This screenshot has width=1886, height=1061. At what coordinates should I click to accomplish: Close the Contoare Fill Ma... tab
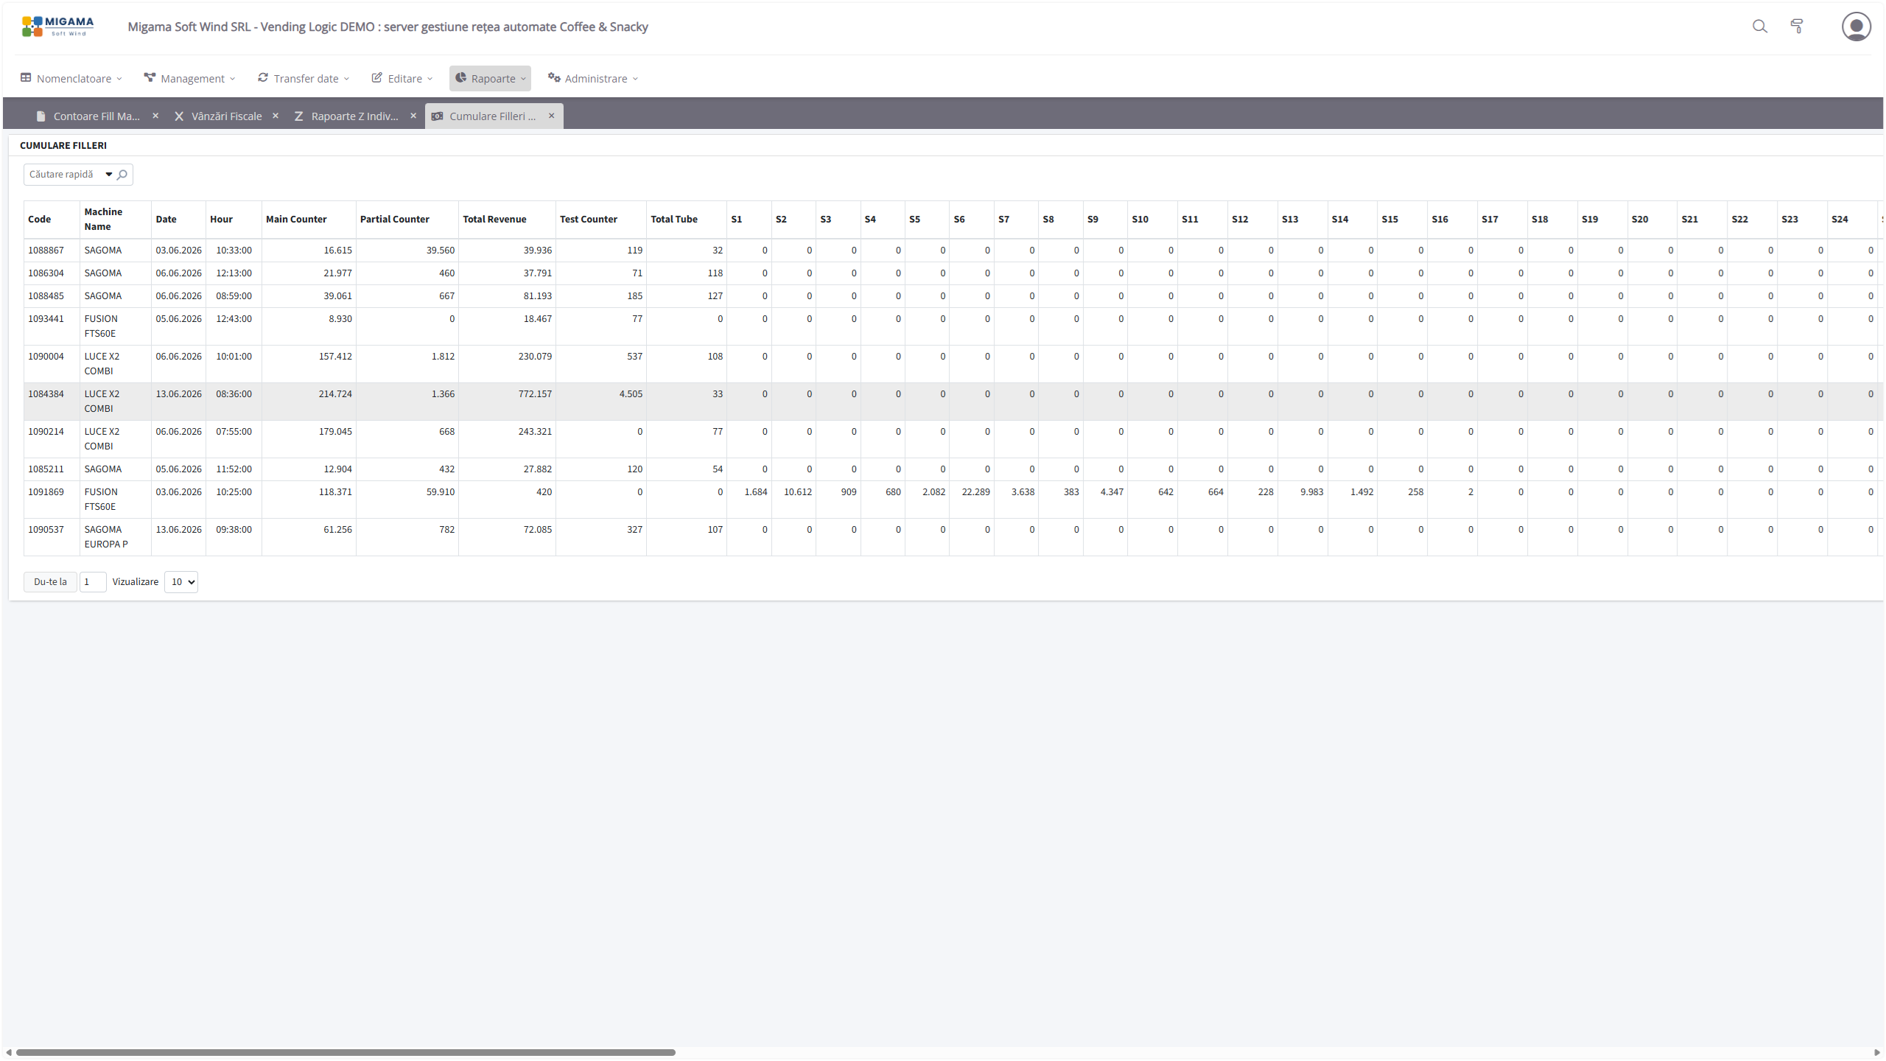pyautogui.click(x=155, y=116)
